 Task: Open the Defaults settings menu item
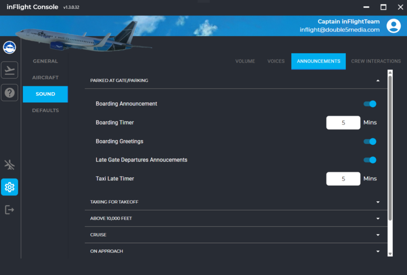pos(45,110)
